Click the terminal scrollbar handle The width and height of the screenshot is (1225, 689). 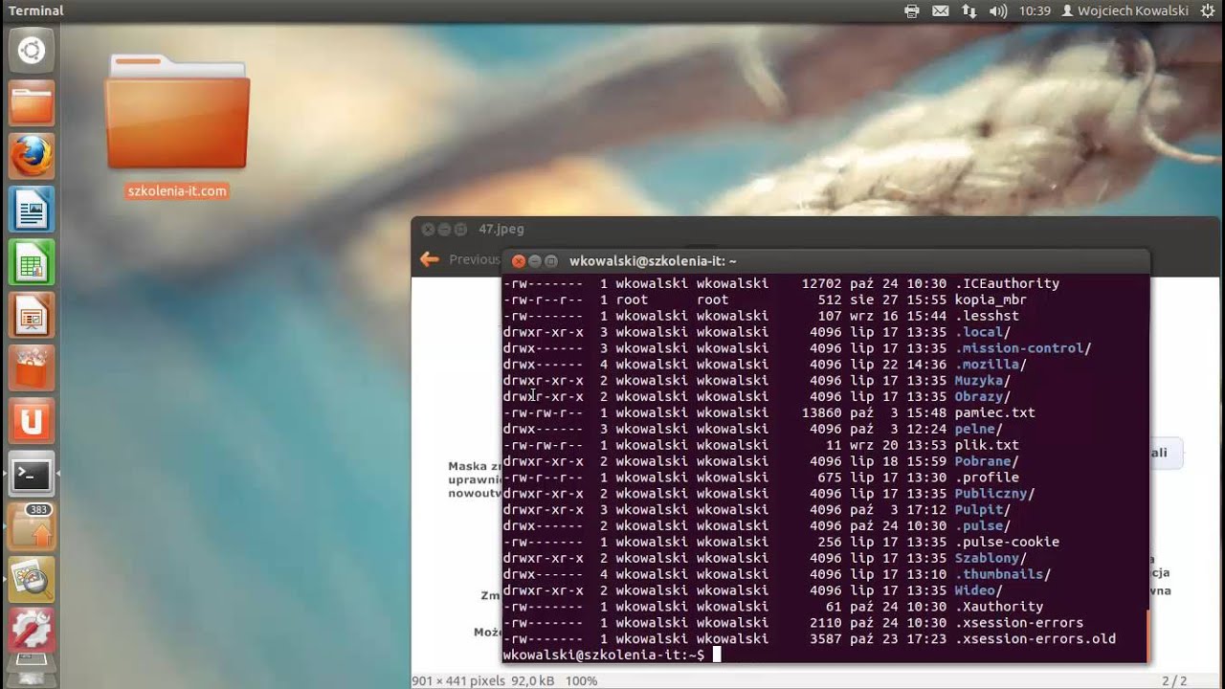pos(1147,635)
